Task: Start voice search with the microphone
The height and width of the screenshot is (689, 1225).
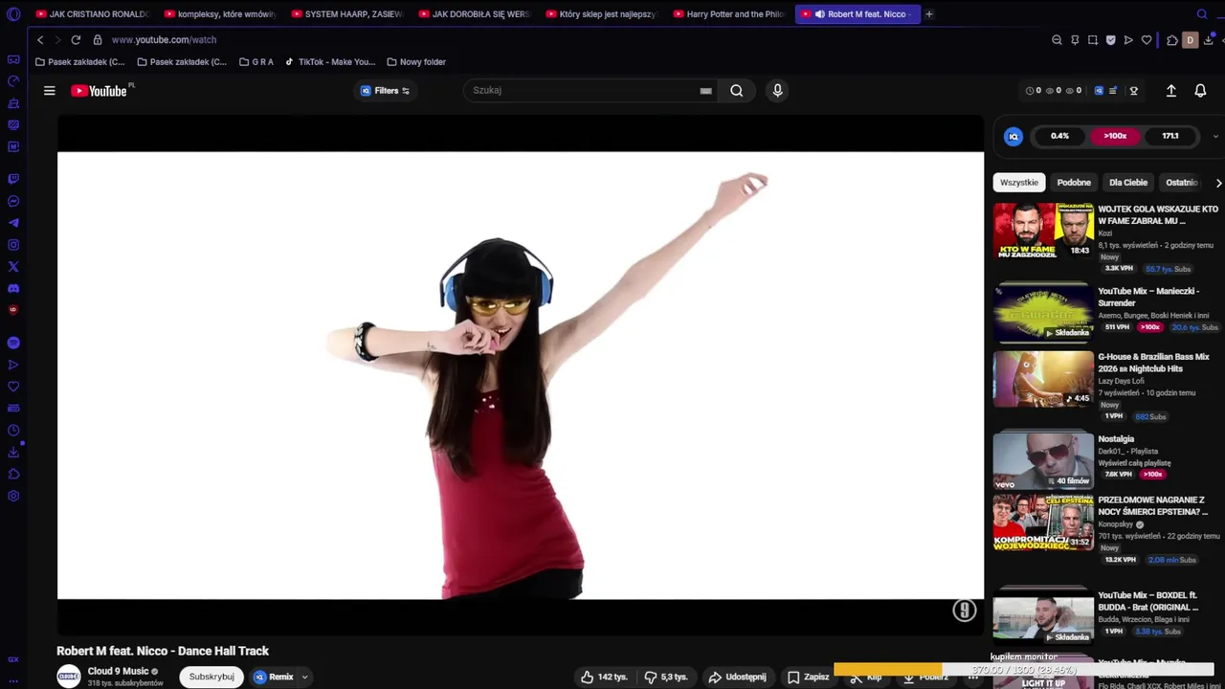Action: coord(777,90)
